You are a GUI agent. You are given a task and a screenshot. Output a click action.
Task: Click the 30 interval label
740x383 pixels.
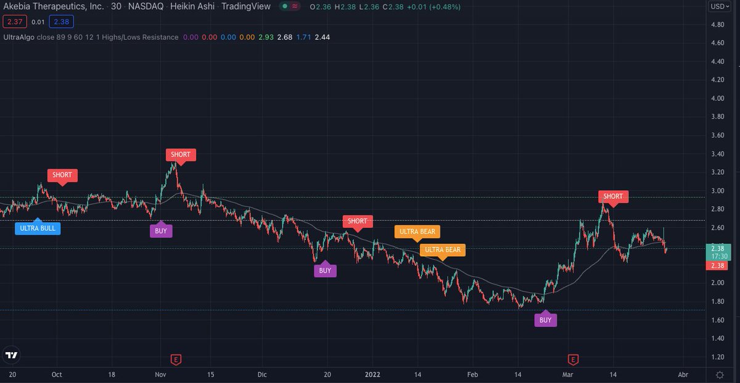point(116,7)
